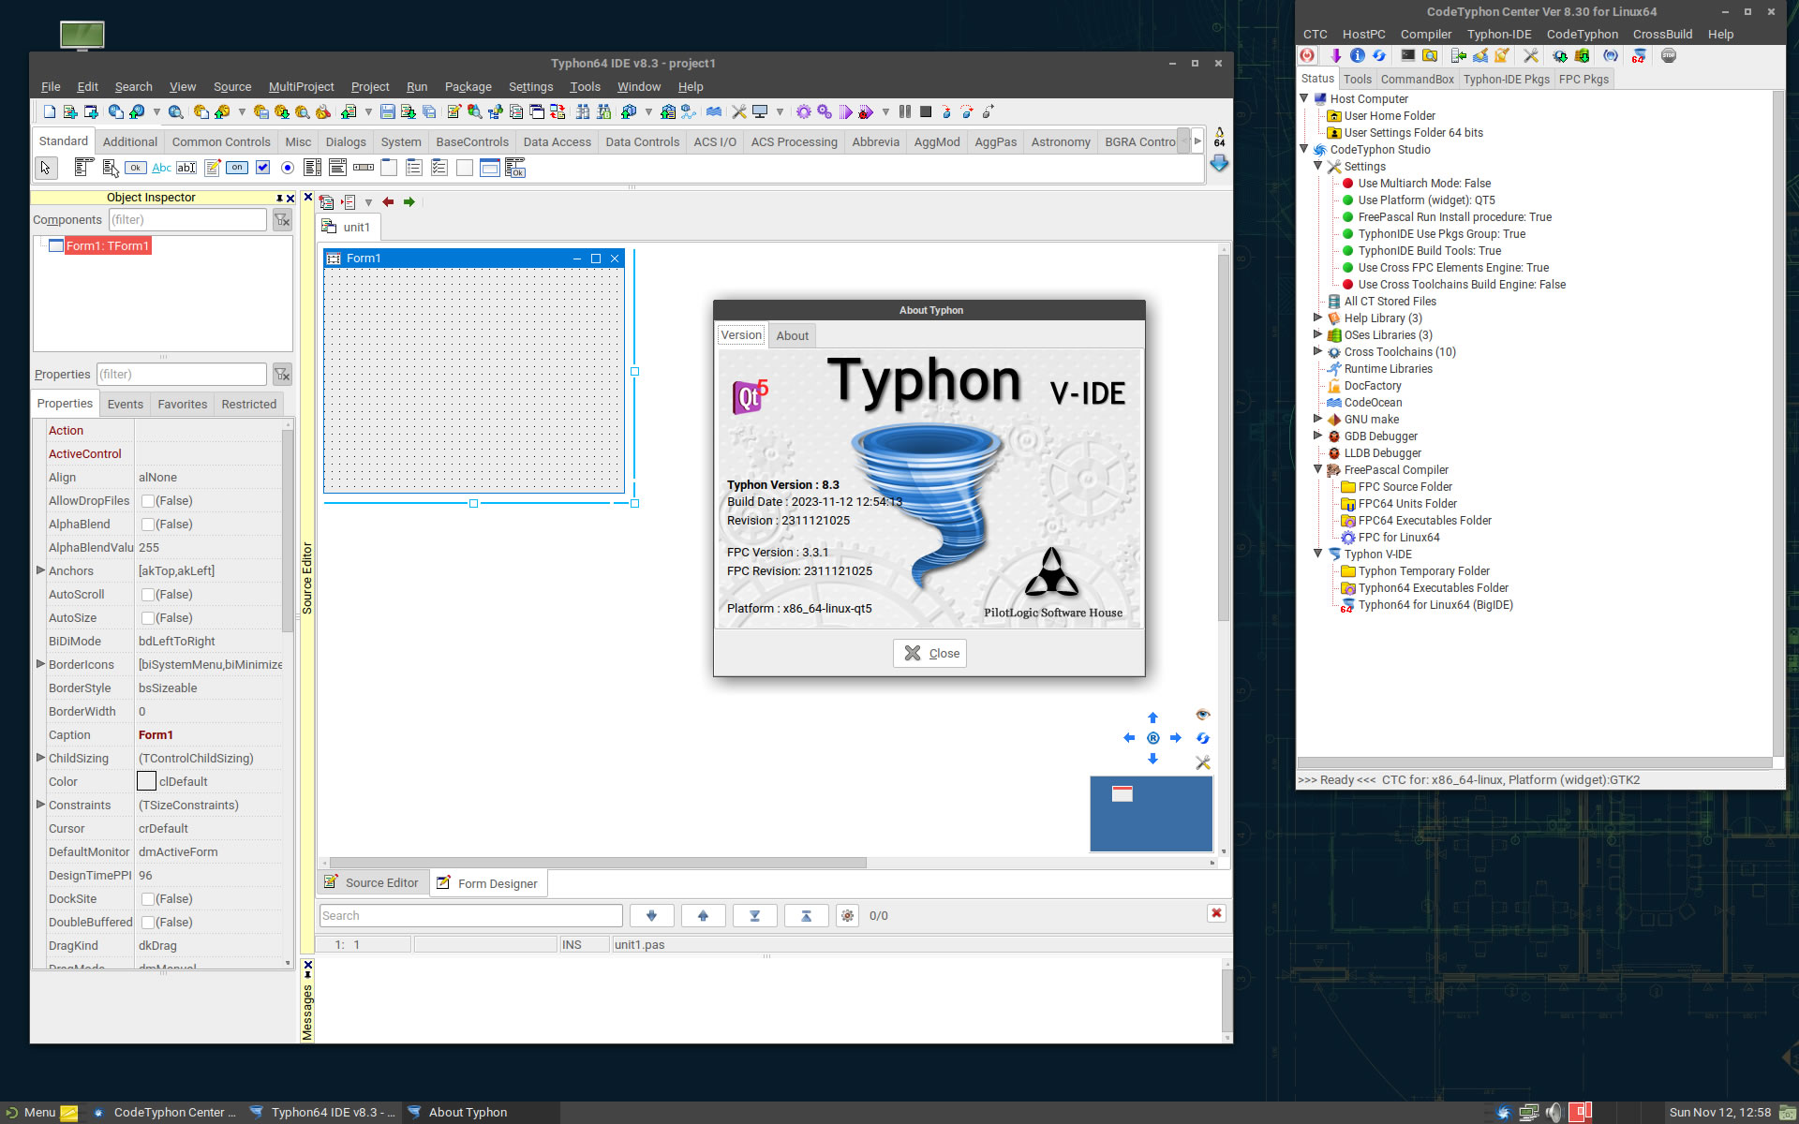Click designer navigation up arrow

coord(1153,718)
